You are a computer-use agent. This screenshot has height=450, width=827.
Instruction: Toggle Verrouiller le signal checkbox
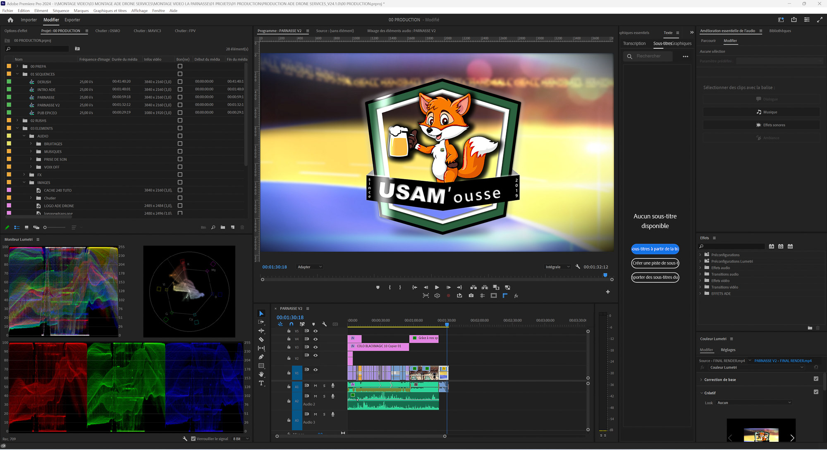[193, 439]
